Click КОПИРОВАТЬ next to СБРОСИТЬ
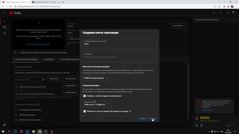The width and height of the screenshot is (239, 134). pyautogui.click(x=71, y=79)
